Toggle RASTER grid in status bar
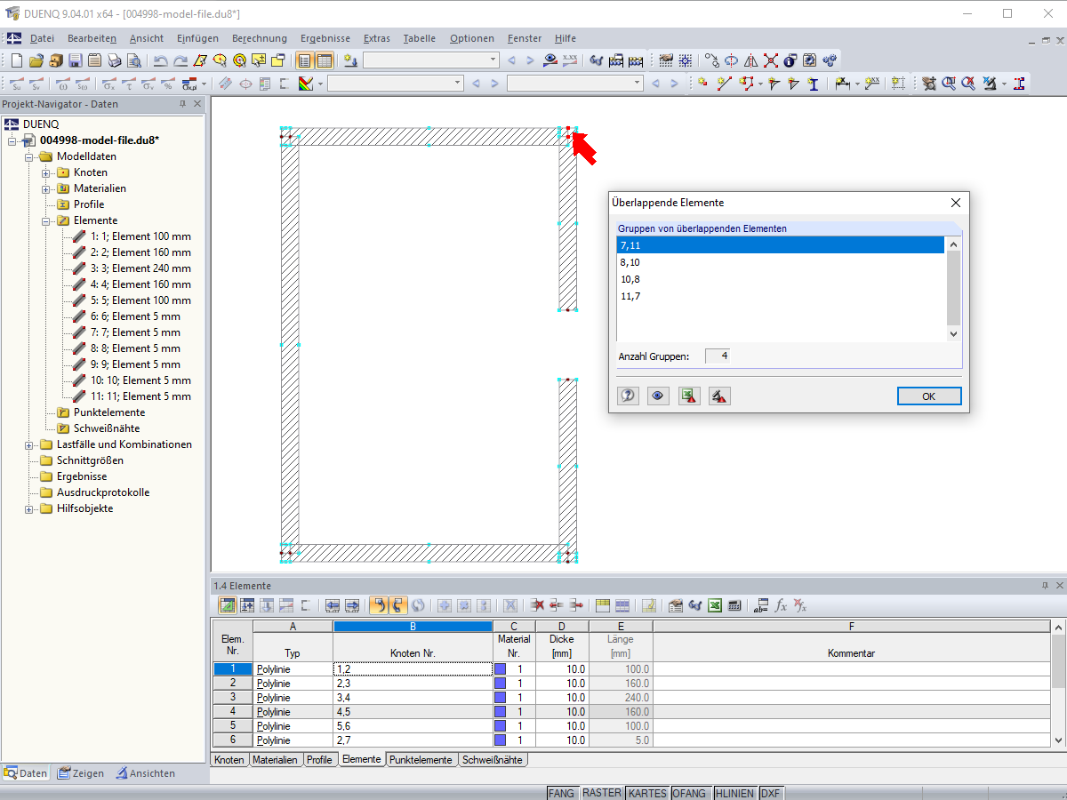Image resolution: width=1067 pixels, height=800 pixels. click(602, 793)
